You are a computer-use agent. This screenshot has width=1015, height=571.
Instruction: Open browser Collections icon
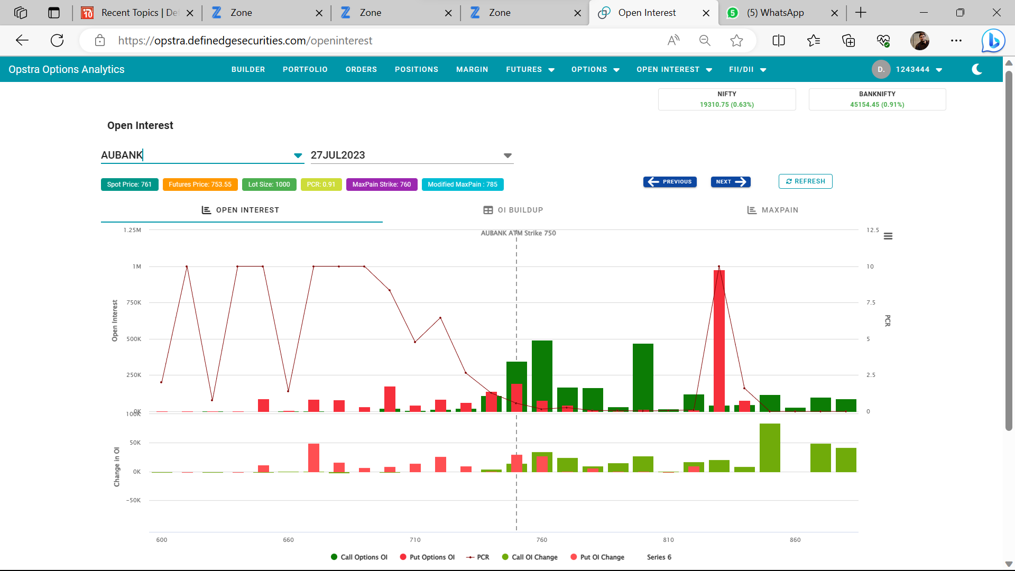click(848, 41)
